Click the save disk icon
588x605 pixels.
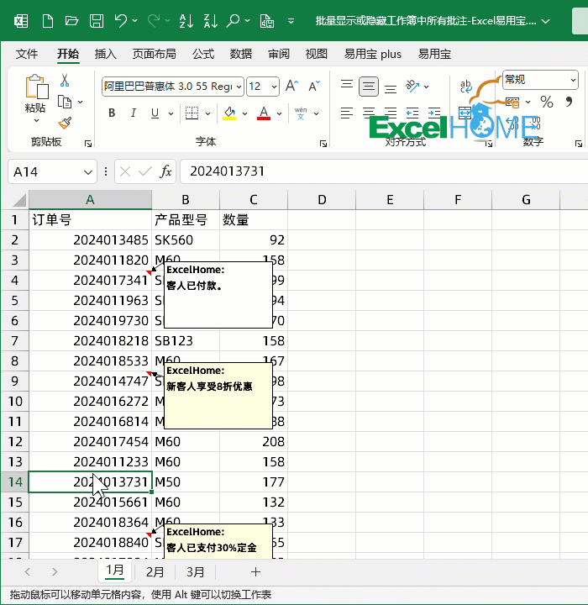97,20
